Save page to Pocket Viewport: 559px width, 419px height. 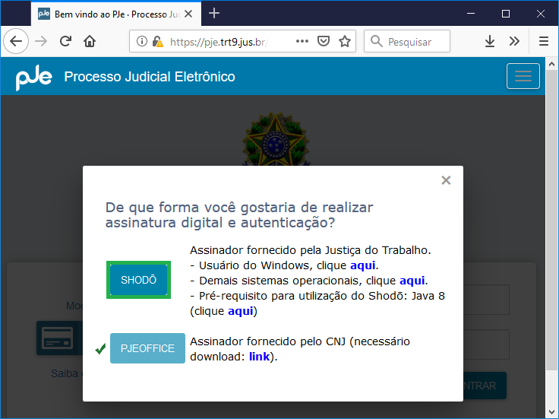pos(324,41)
